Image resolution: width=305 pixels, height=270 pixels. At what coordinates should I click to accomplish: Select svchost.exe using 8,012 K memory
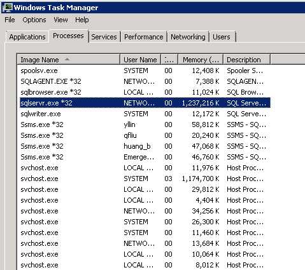pyautogui.click(x=145, y=265)
